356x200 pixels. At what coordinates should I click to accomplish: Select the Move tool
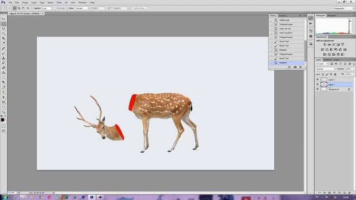(x=3, y=19)
